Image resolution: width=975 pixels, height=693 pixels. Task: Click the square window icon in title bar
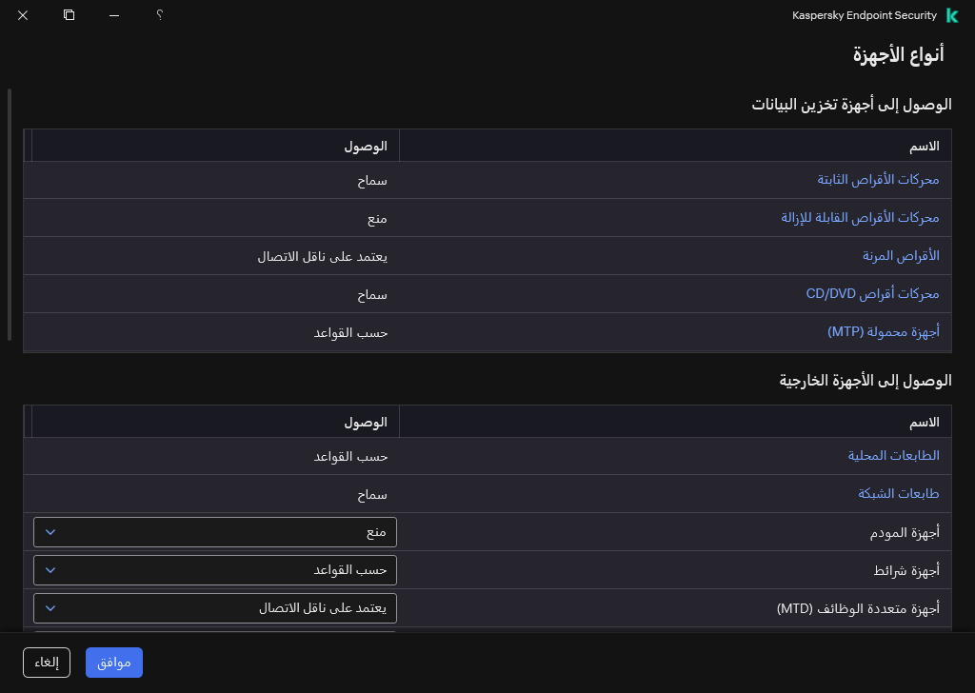pyautogui.click(x=68, y=16)
